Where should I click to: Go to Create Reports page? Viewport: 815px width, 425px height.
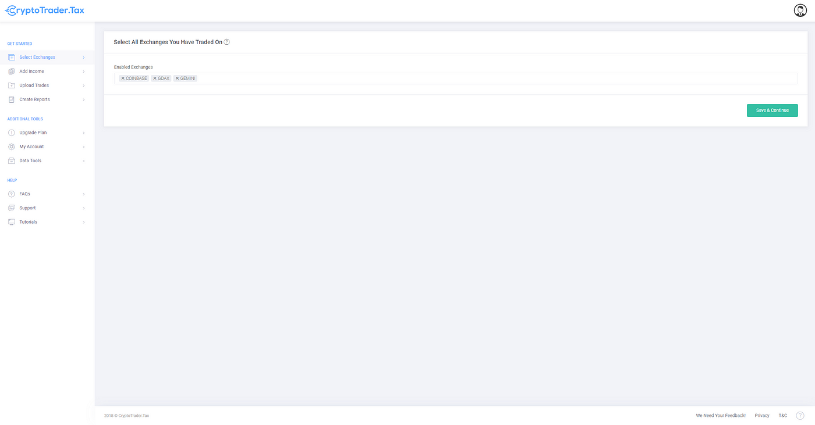click(47, 99)
